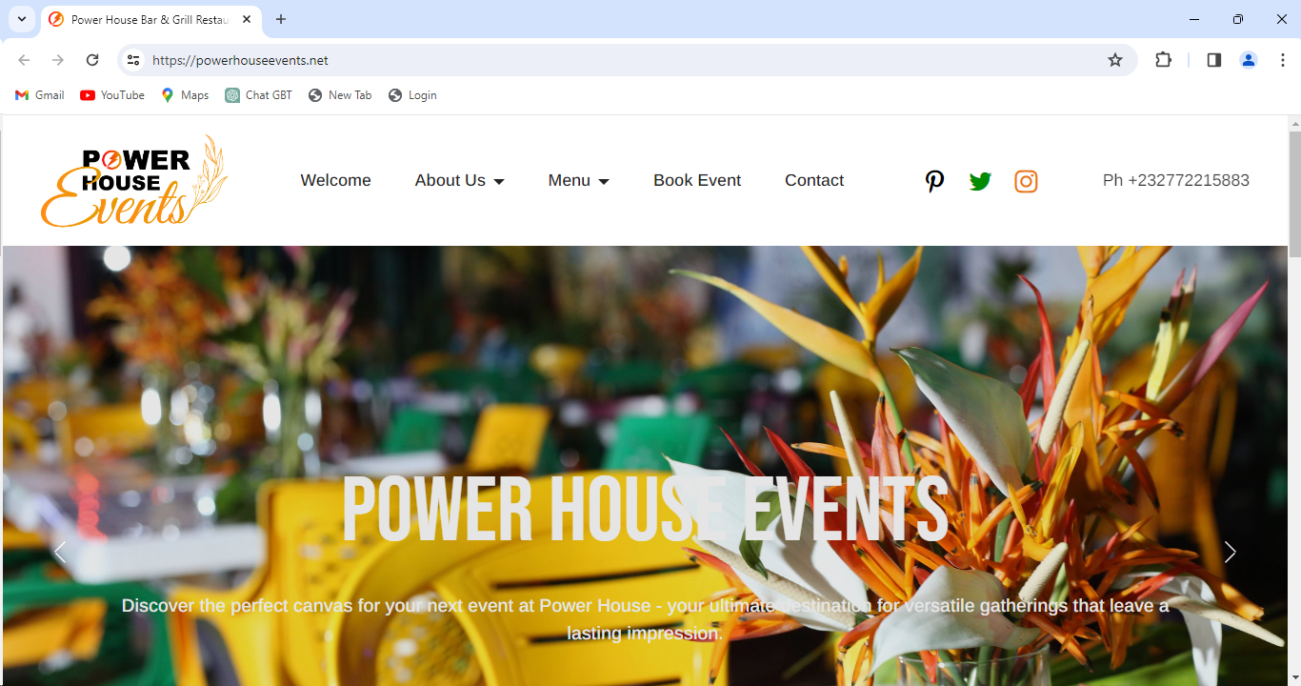Expand the Menu dropdown
Image resolution: width=1301 pixels, height=686 pixels.
[x=578, y=181]
